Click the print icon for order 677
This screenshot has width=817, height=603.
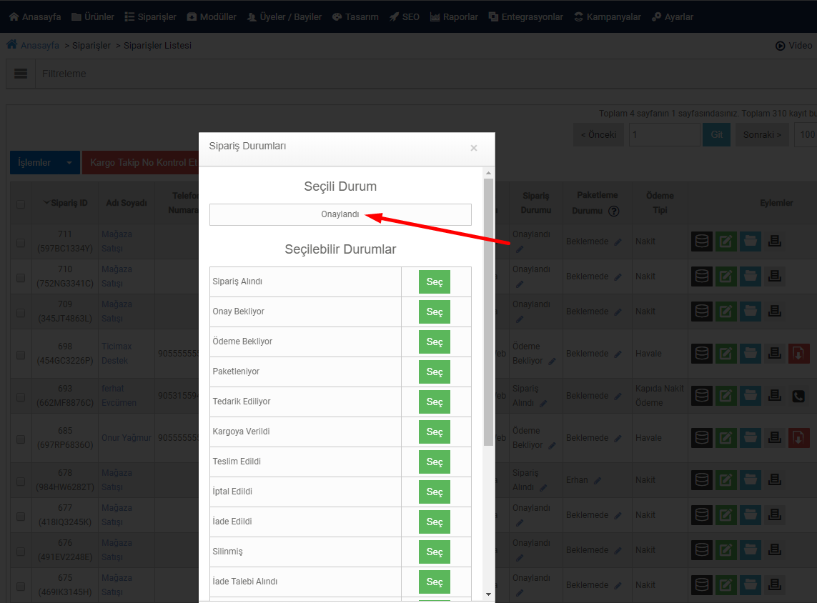pos(775,514)
